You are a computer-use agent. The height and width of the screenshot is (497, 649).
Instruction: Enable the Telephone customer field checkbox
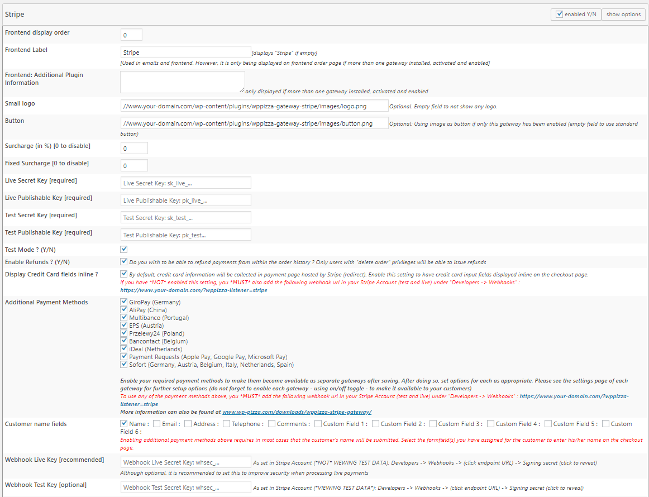coord(226,423)
